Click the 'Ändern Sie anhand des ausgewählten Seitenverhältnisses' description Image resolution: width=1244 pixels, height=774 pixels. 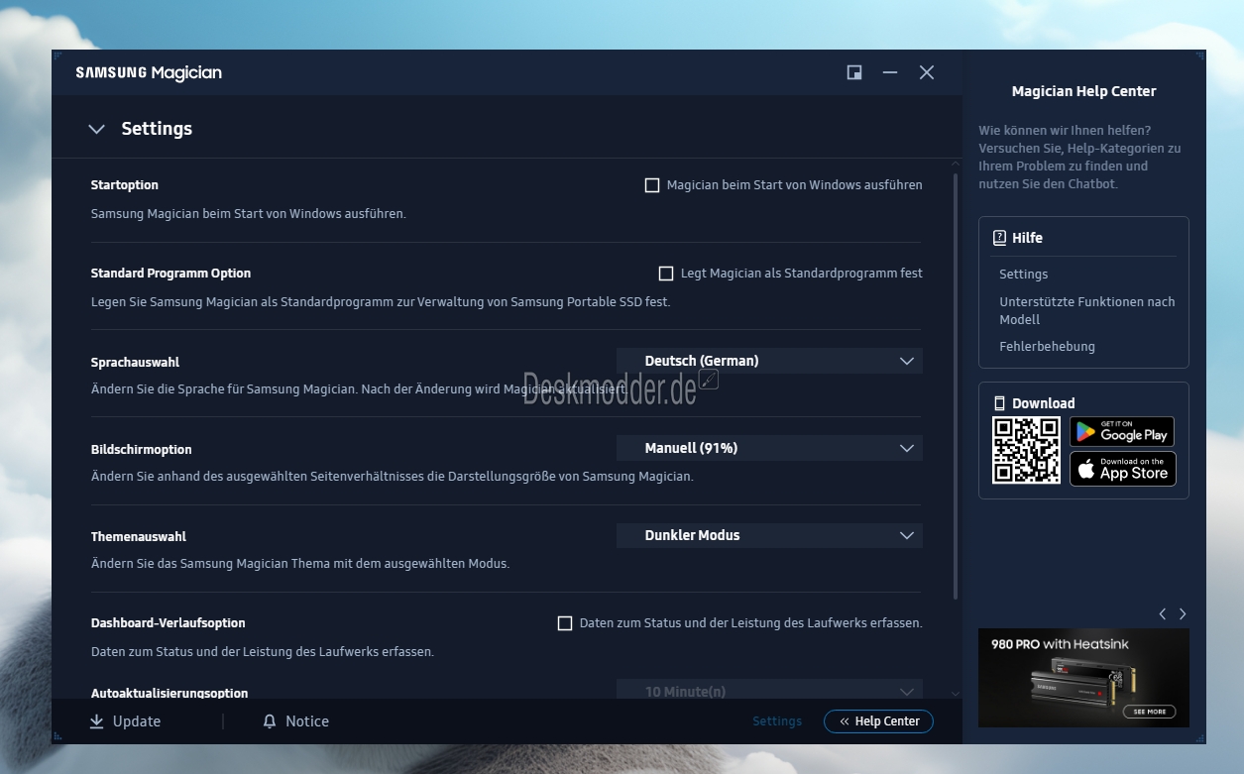tap(392, 477)
